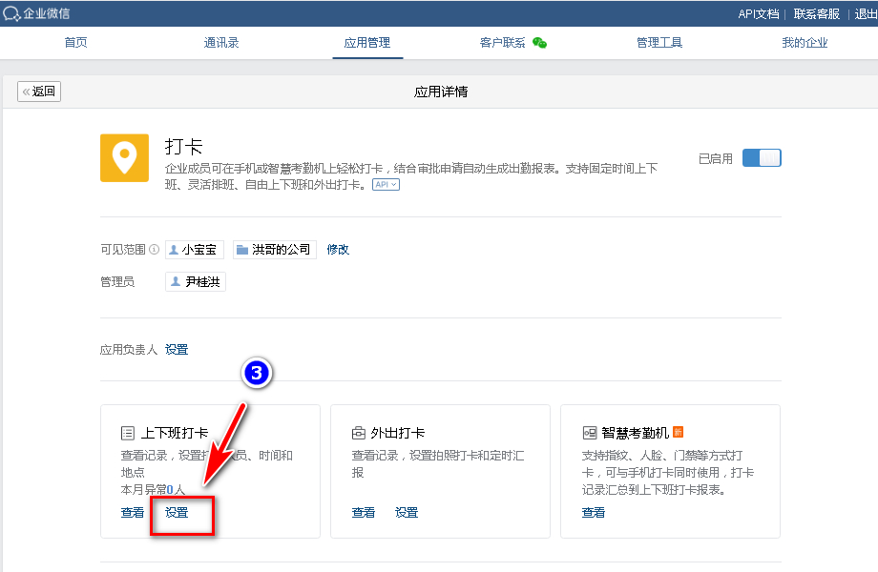Click the person icon in 尹桂洪 tag
This screenshot has width=878, height=572.
(176, 282)
